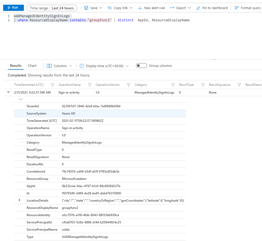The image size is (262, 241).
Task: Click the Save disk icon
Action: click(x=86, y=8)
